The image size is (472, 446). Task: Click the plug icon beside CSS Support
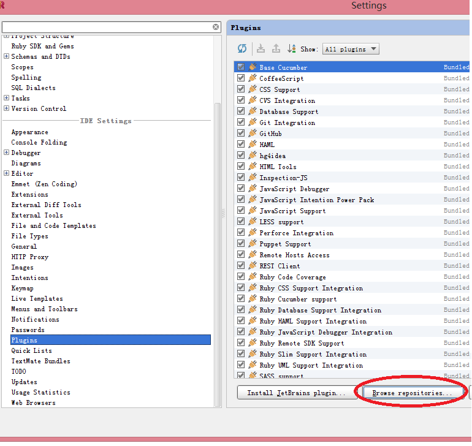253,89
